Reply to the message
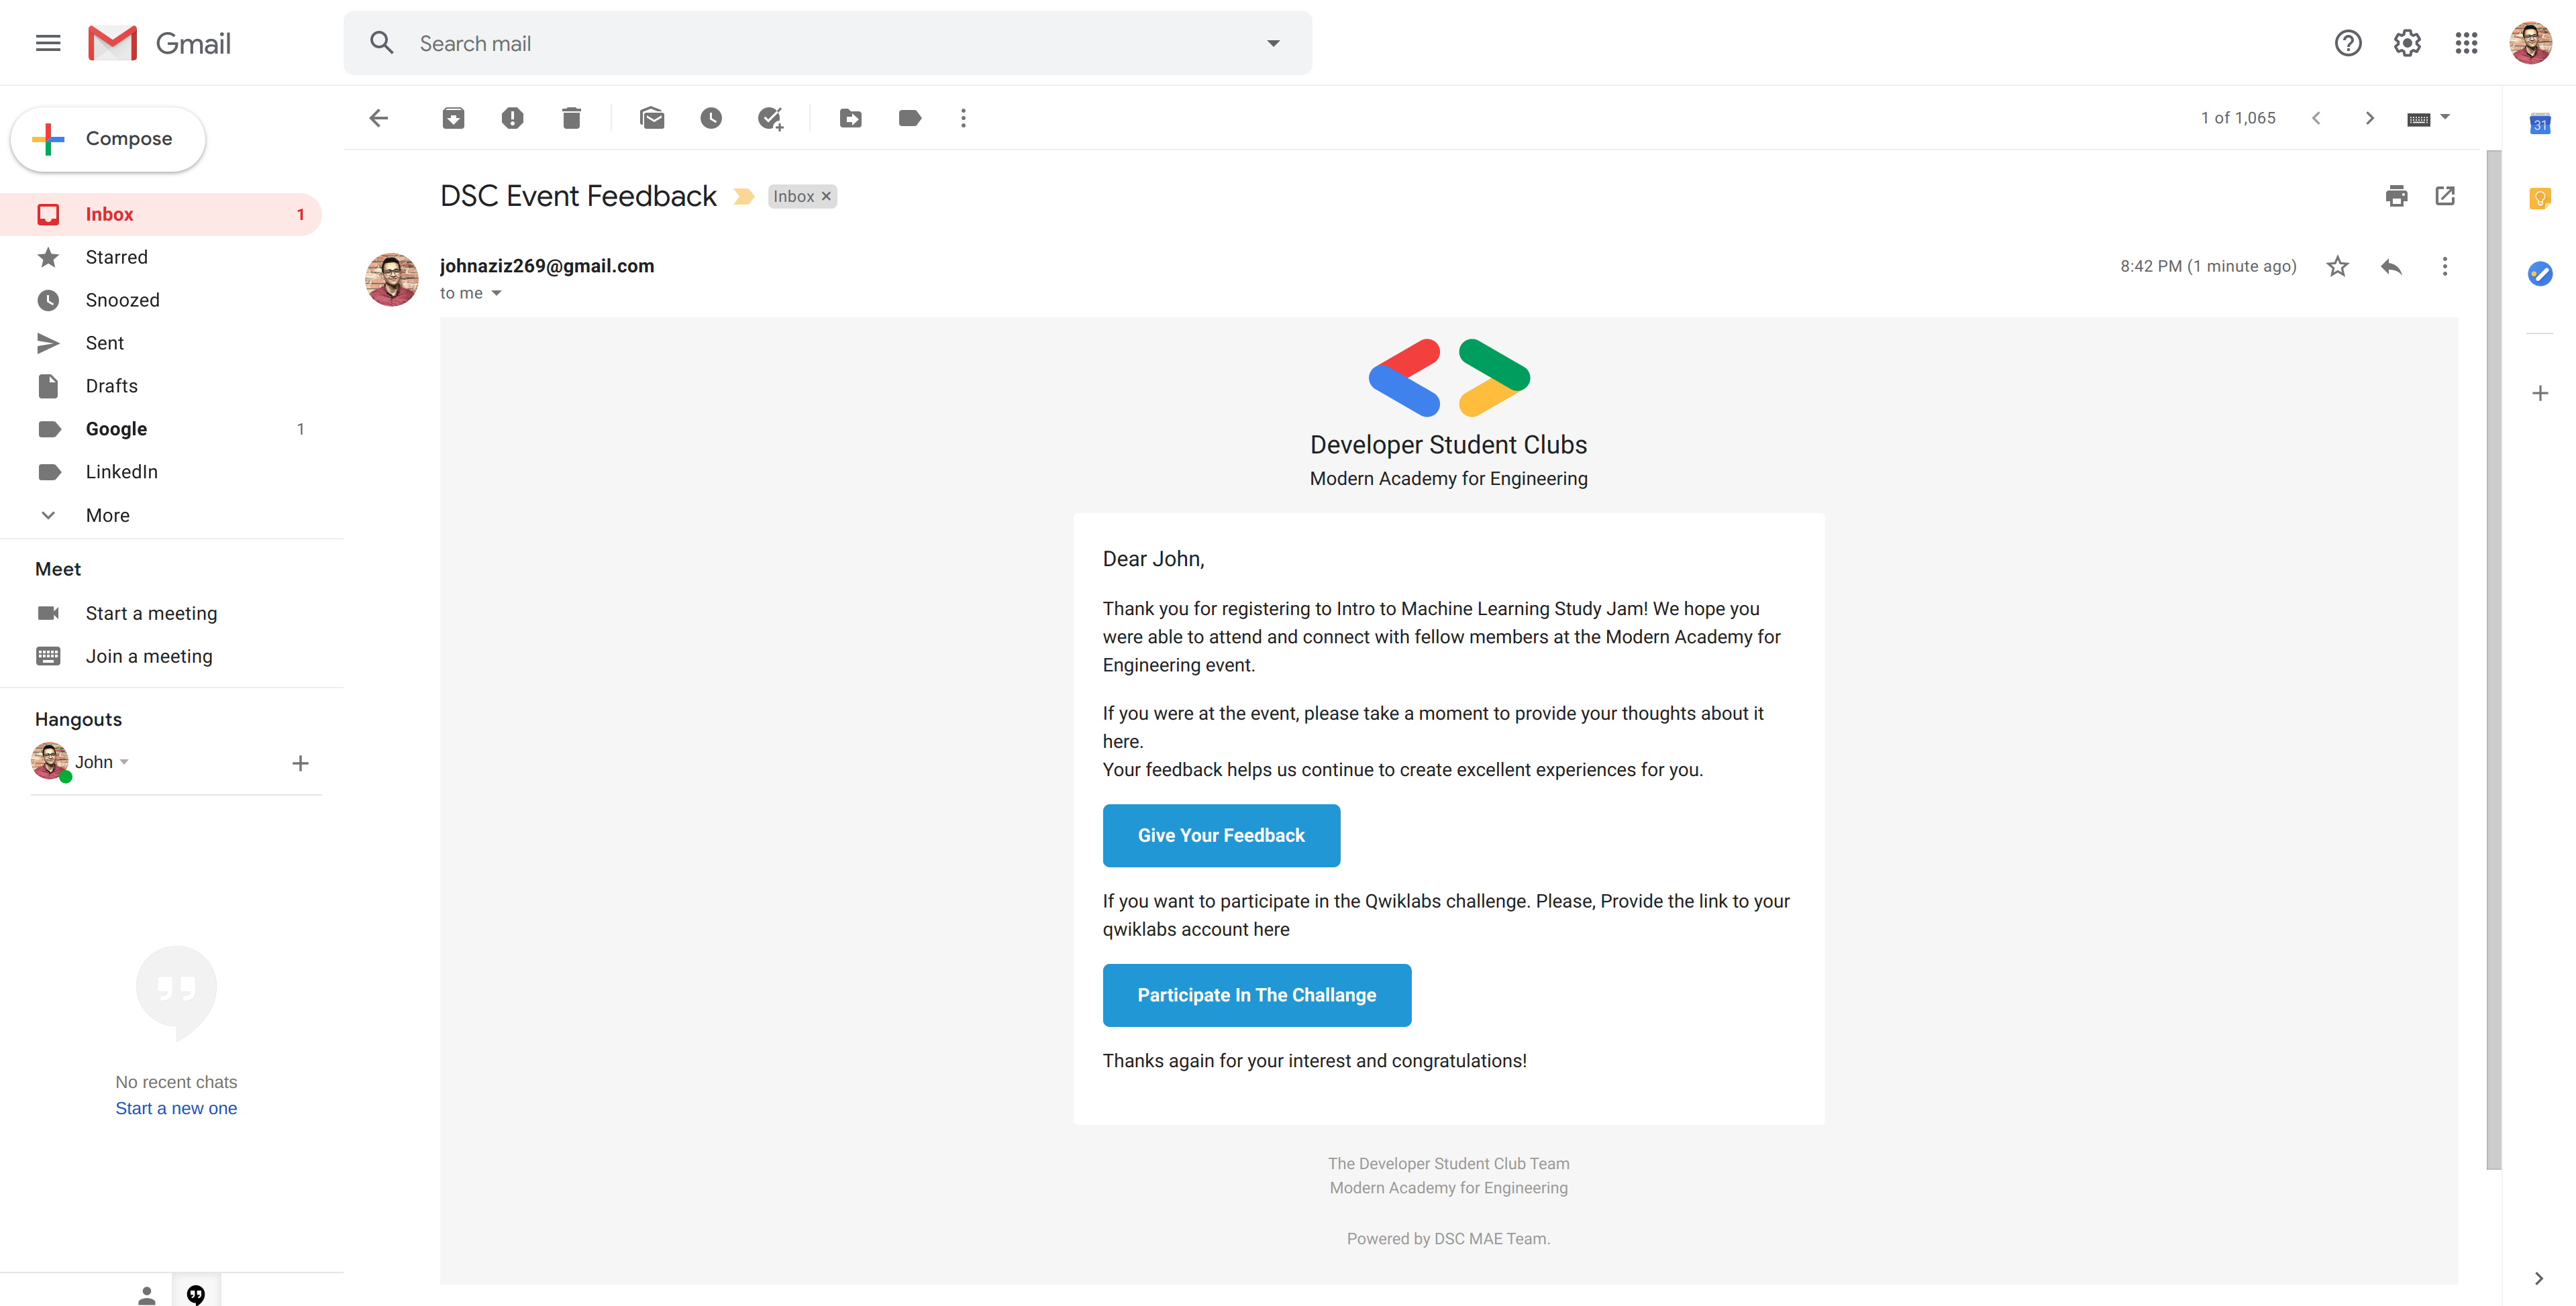 point(2391,266)
